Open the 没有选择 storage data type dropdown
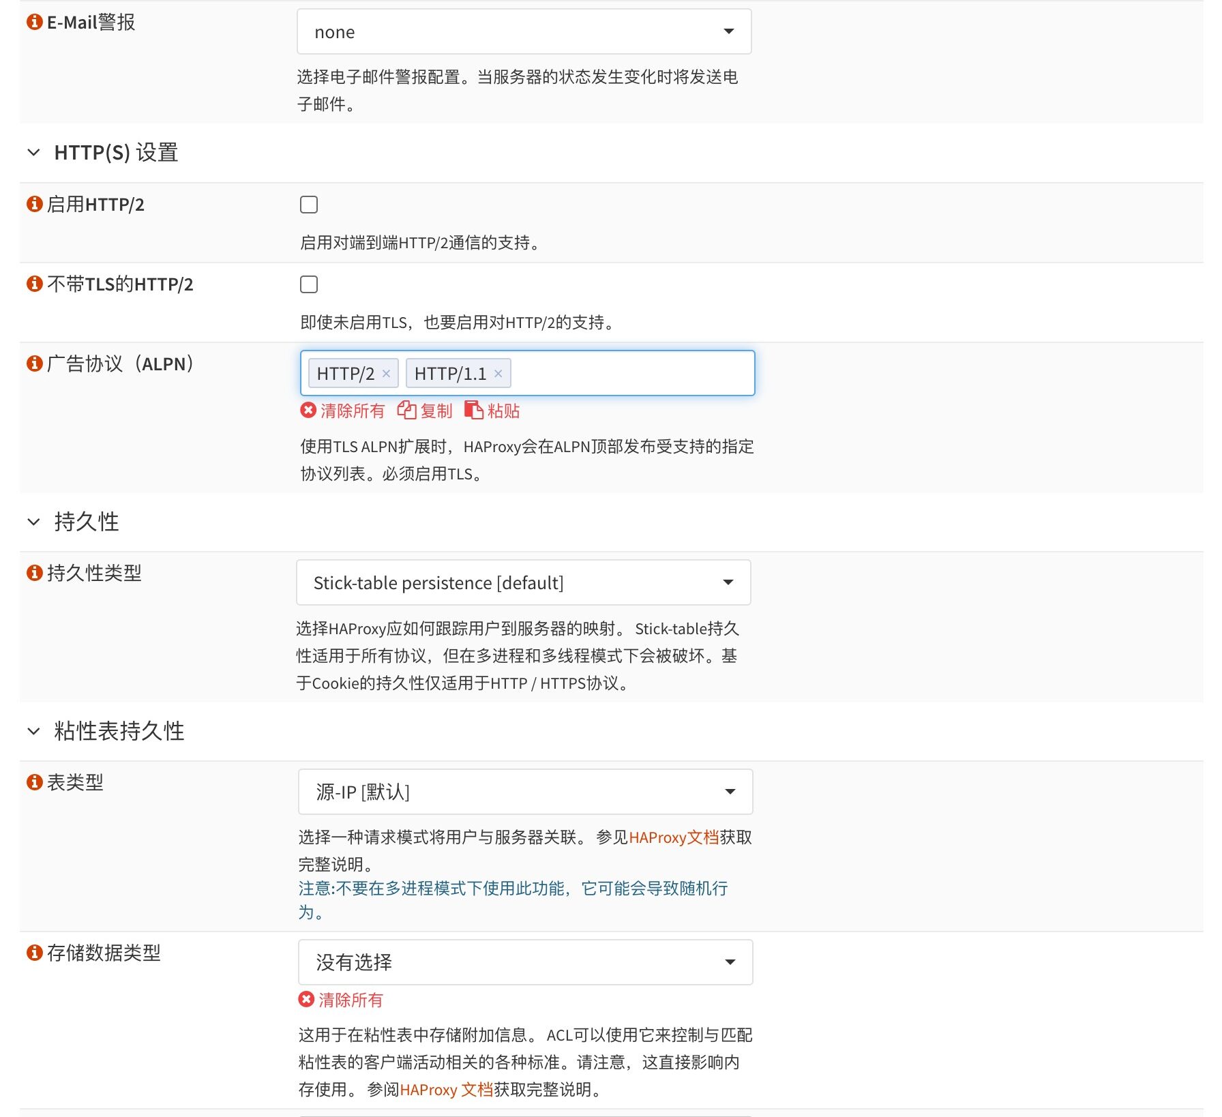Image resolution: width=1222 pixels, height=1117 pixels. (x=525, y=962)
